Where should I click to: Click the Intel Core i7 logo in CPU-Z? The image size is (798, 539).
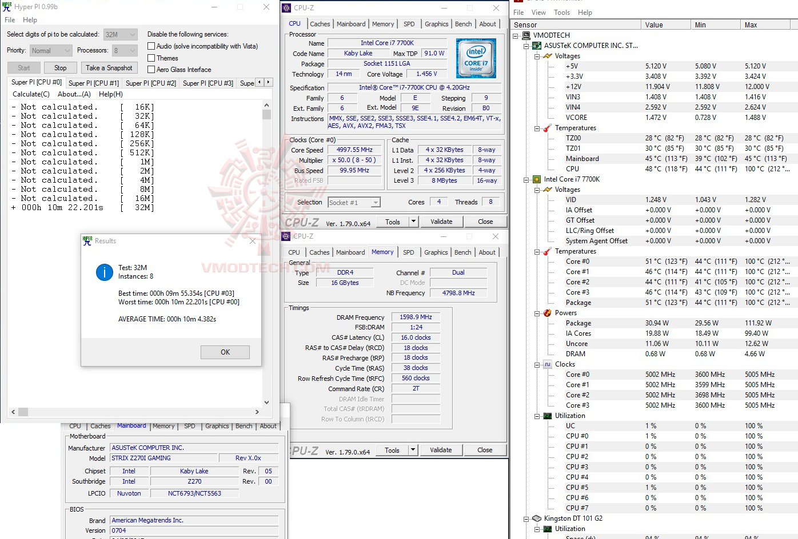(476, 59)
